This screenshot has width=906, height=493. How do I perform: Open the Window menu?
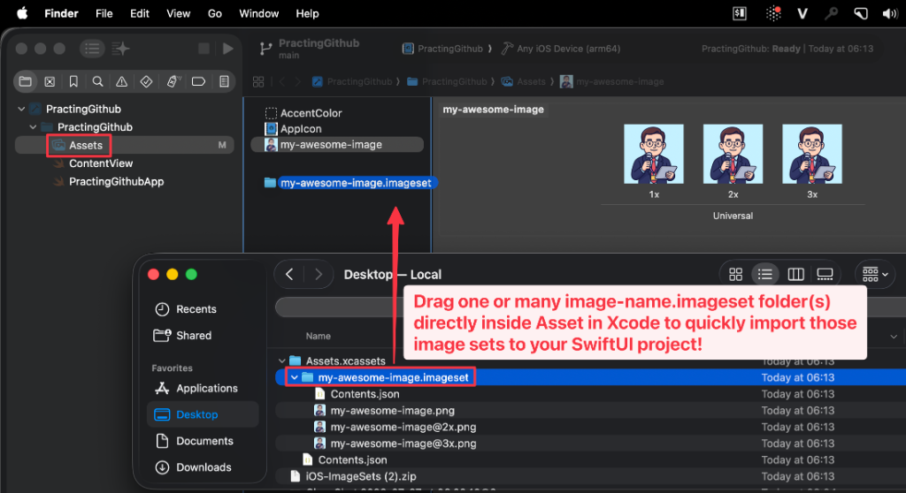(259, 13)
